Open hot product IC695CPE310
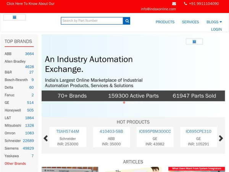The image size is (229, 172). click(x=198, y=131)
